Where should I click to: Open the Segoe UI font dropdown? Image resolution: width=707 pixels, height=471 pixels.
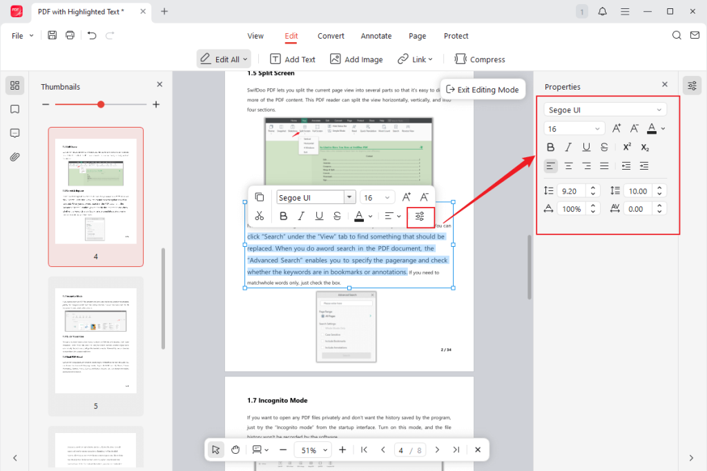pyautogui.click(x=605, y=109)
